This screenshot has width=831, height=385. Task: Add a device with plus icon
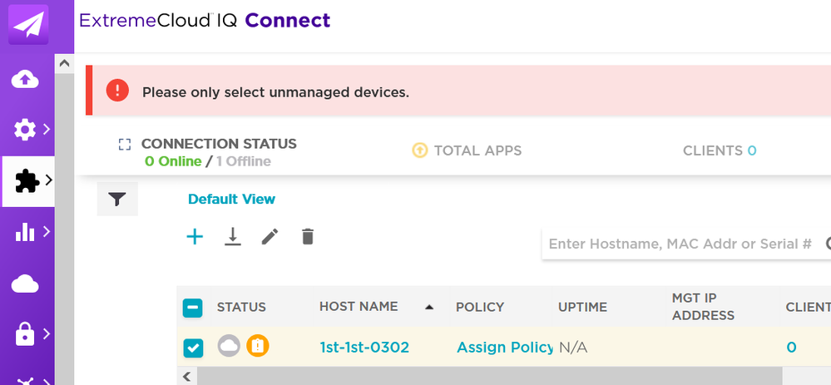pos(195,237)
